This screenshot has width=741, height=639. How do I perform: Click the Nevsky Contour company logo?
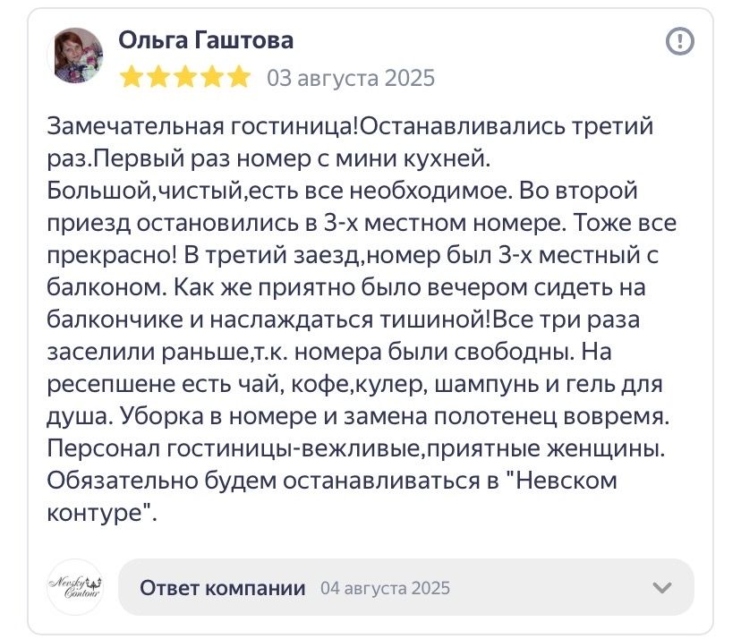[75, 587]
